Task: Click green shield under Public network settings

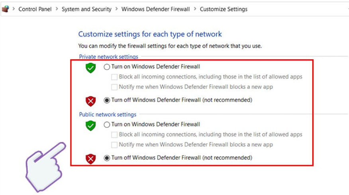Action: (x=91, y=126)
